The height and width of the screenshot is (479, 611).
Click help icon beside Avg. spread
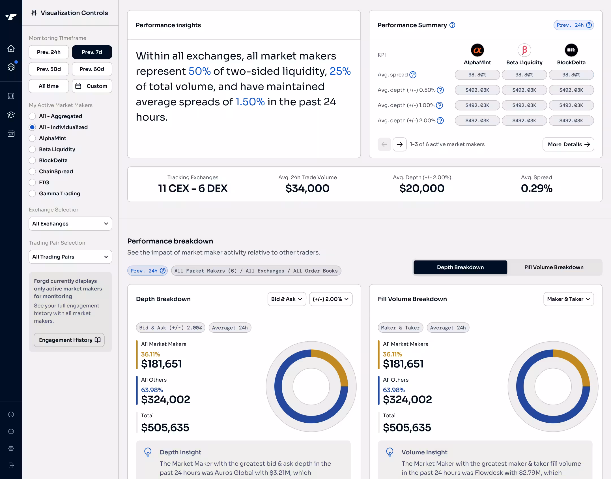pos(413,75)
